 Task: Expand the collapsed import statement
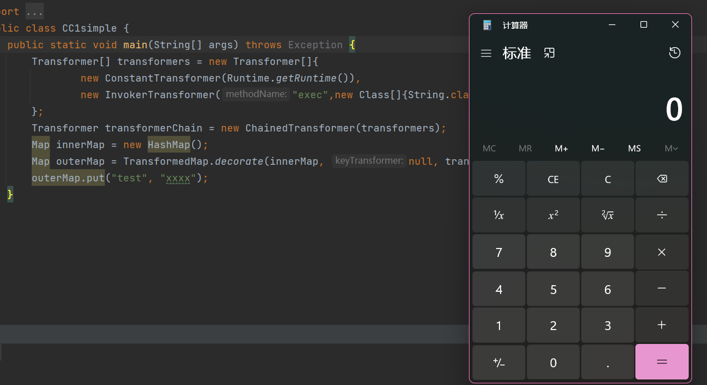tap(34, 12)
